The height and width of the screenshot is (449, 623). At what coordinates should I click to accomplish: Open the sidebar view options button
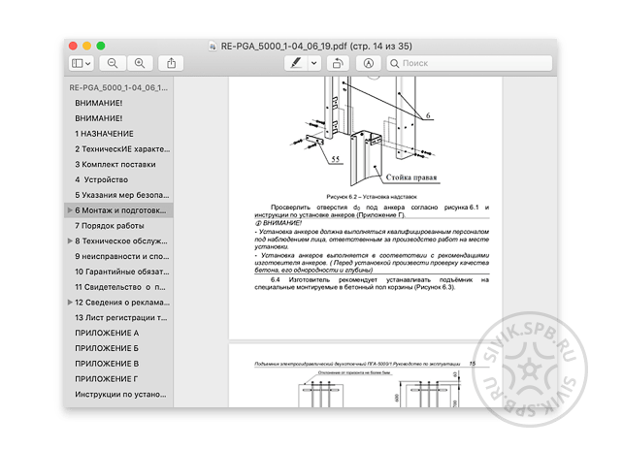(82, 63)
